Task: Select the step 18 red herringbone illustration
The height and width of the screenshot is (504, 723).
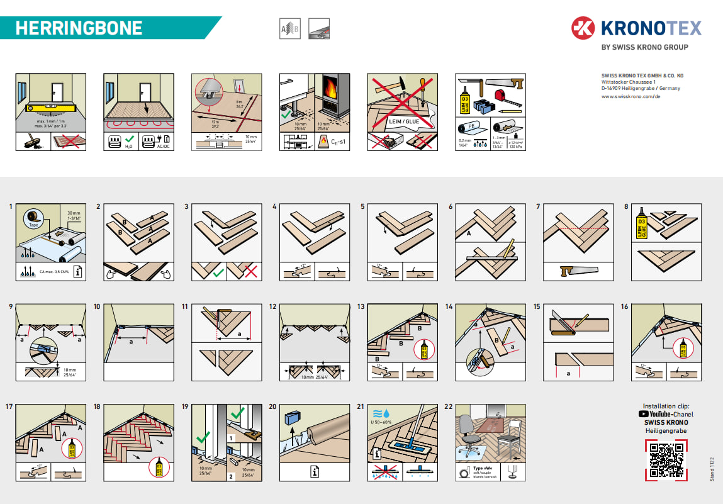Action: (x=139, y=443)
